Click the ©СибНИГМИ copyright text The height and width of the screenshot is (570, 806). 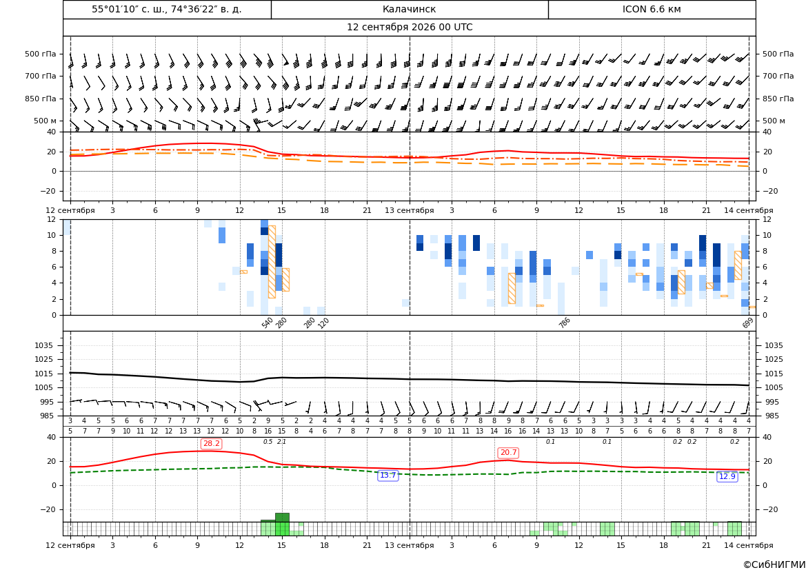[x=774, y=564]
